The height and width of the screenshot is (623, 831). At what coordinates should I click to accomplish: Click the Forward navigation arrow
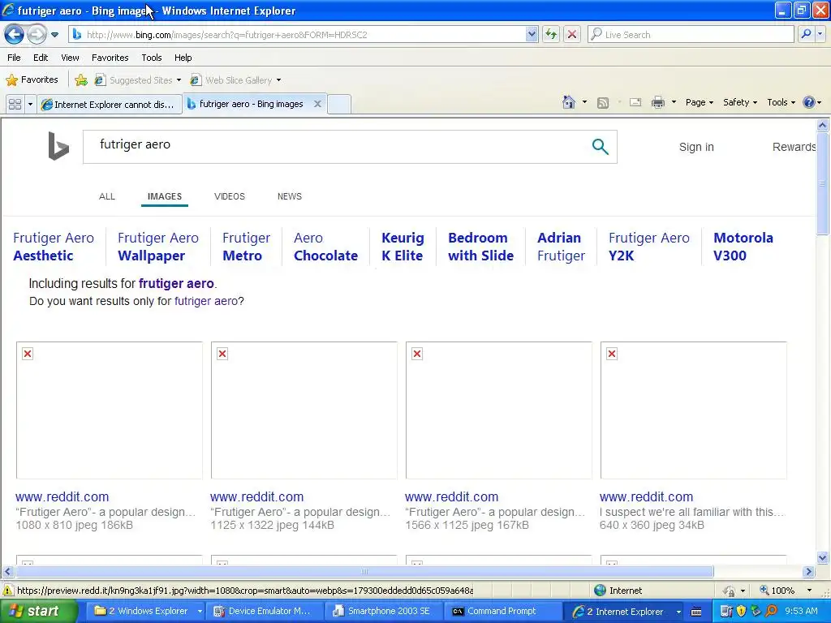(37, 34)
